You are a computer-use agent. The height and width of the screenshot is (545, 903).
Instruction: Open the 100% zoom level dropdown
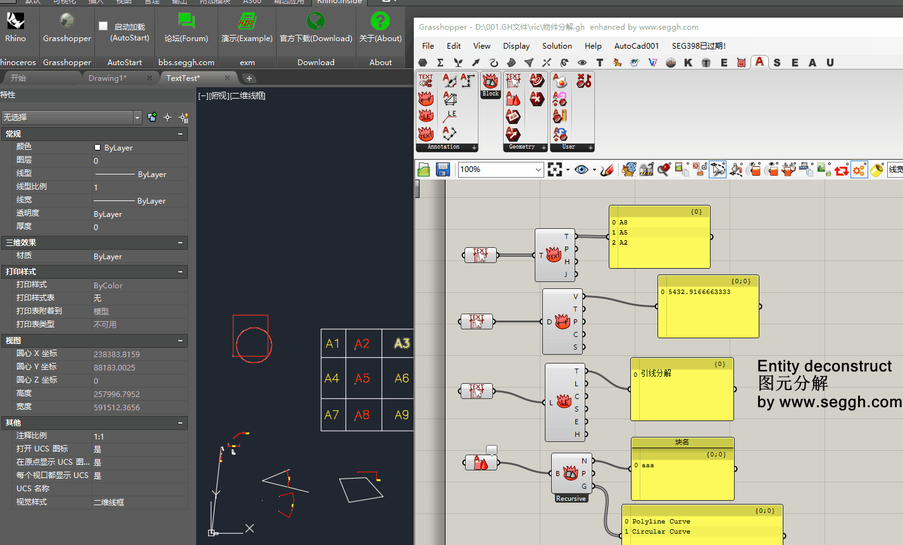coord(539,169)
